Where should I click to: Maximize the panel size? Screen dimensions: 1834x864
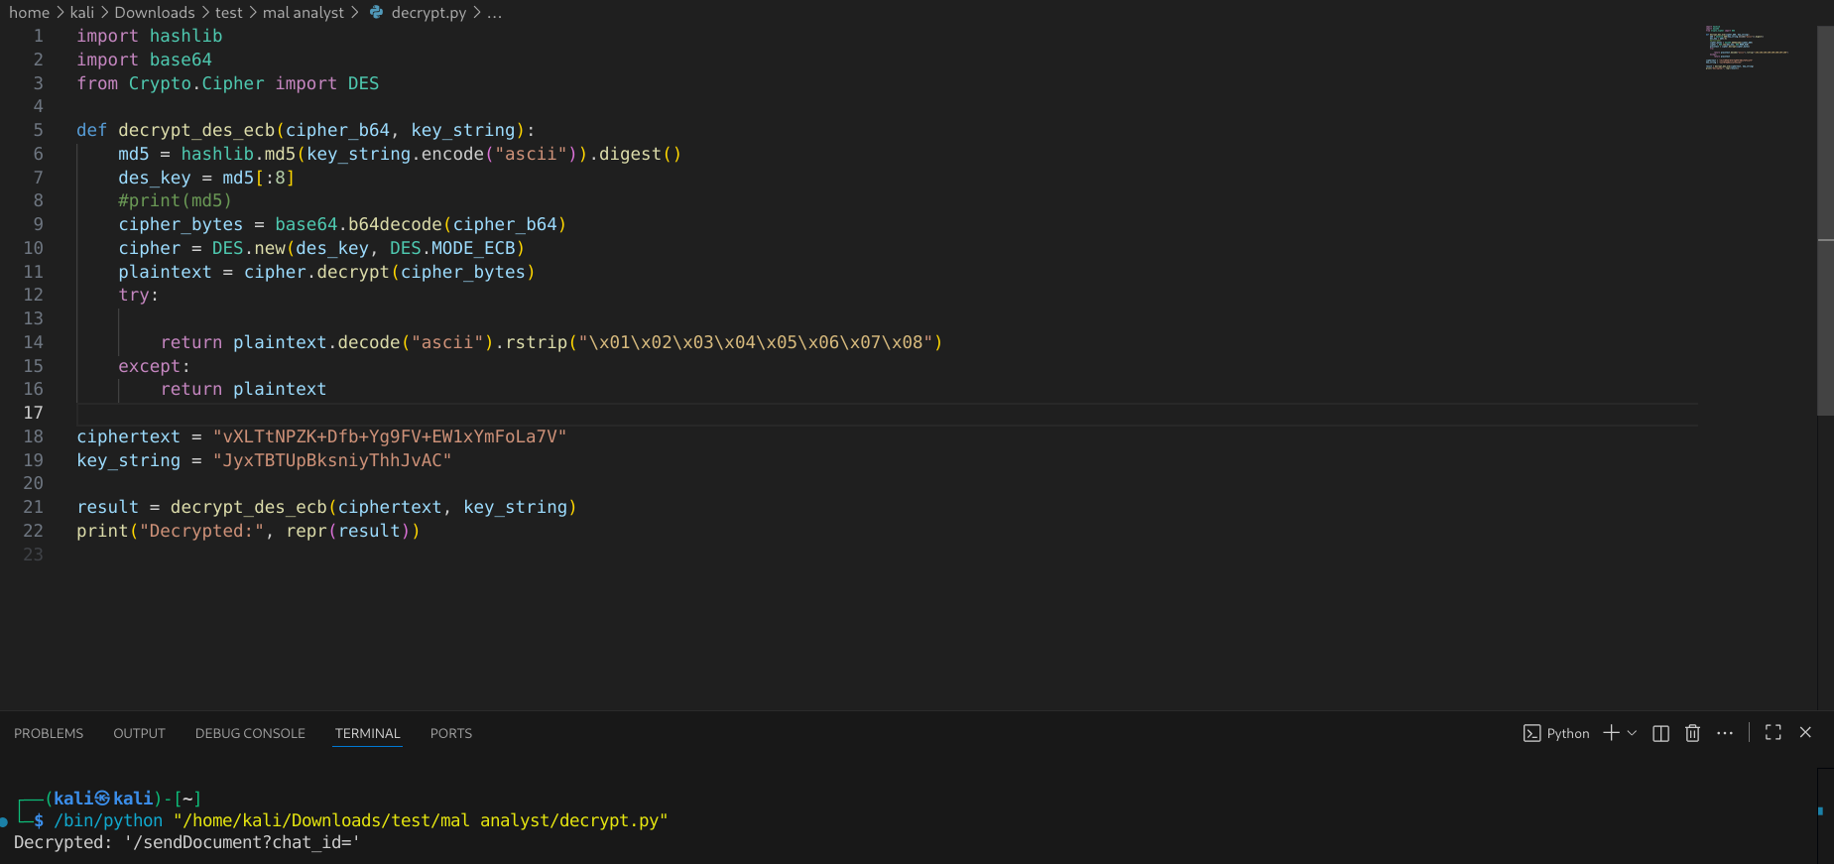pos(1773,733)
